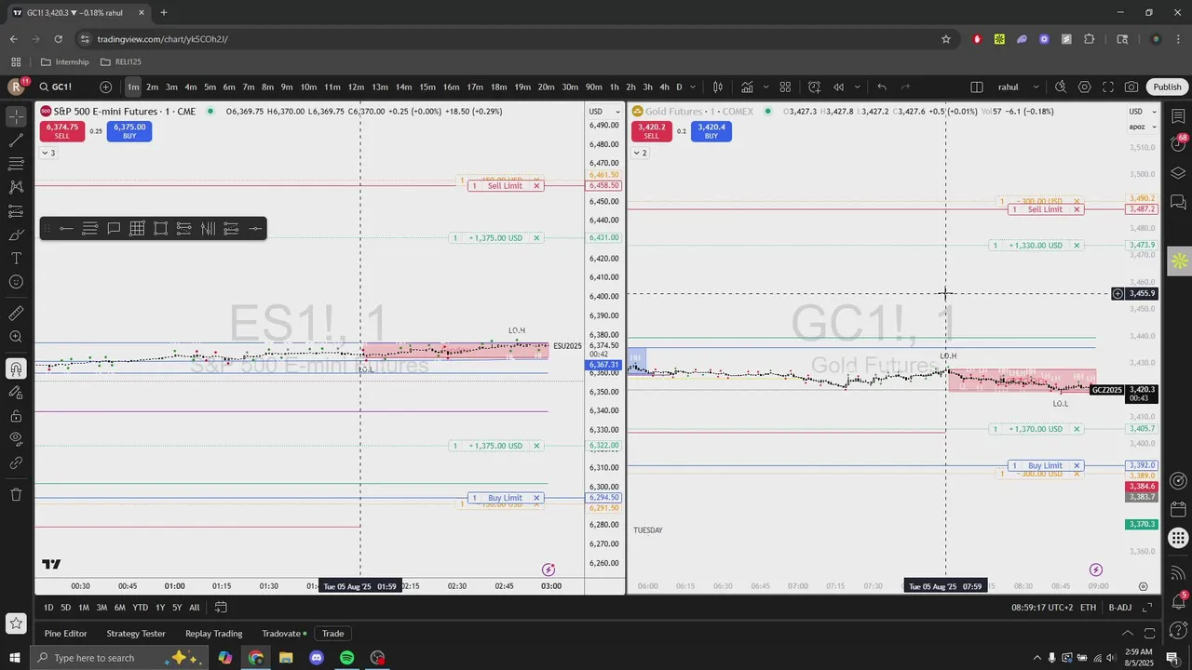
Task: Open the layout setup selector
Action: pyautogui.click(x=976, y=87)
